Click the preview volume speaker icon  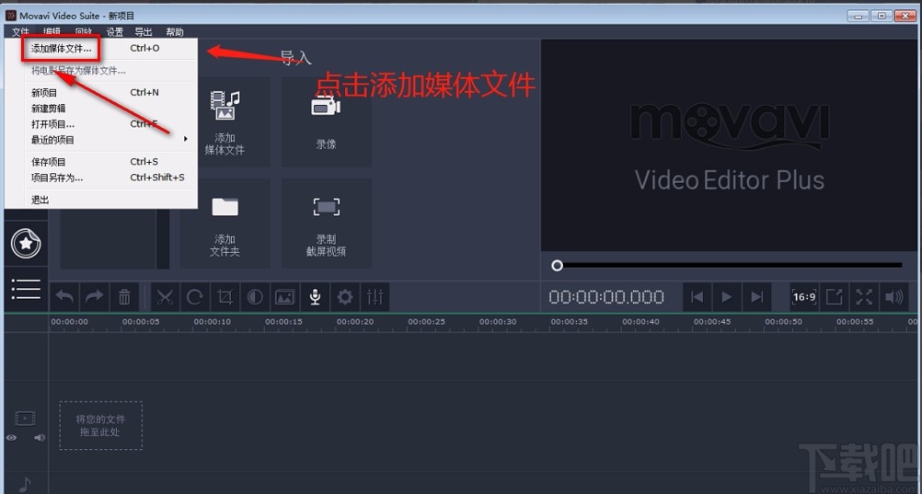(893, 297)
